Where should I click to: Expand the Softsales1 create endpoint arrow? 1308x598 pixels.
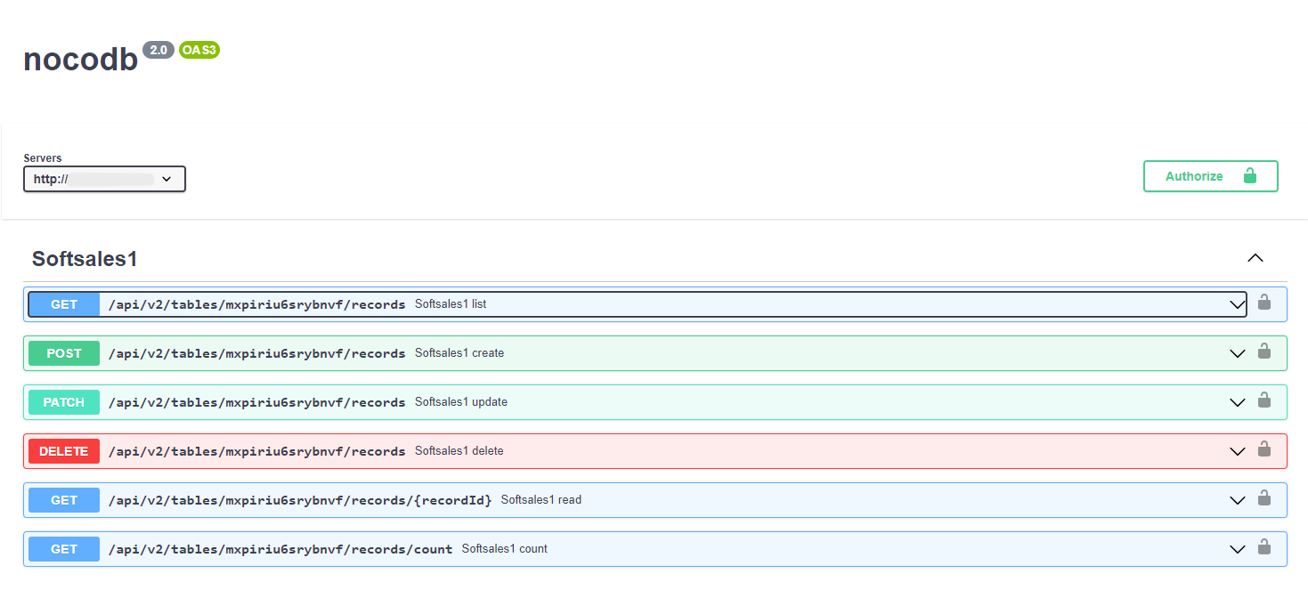click(x=1237, y=353)
